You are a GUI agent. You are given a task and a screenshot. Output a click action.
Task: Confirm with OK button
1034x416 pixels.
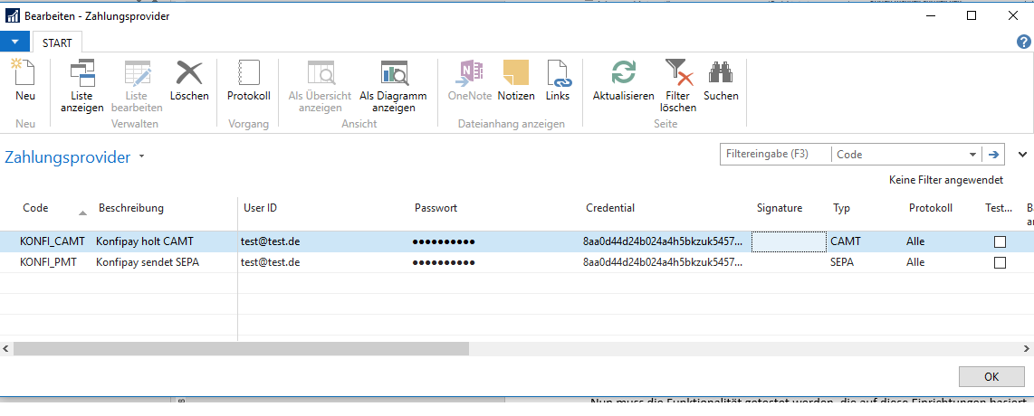pyautogui.click(x=991, y=377)
